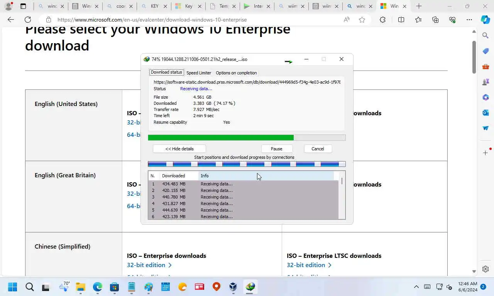Screen dimensions: 494x296
Task: Open Outlook from the Edge sidebar
Action: 486,113
